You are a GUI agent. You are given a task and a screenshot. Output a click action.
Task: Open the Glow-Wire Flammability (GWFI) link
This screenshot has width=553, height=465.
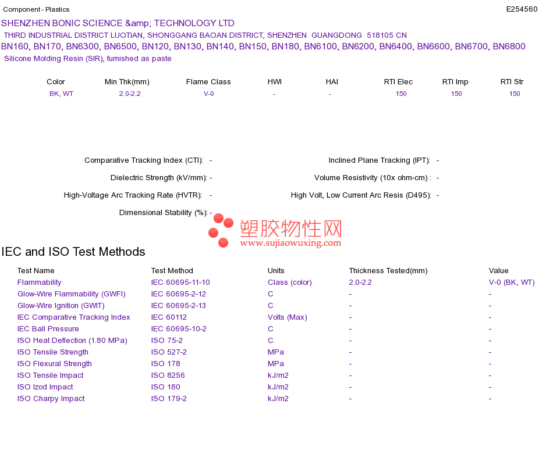tap(72, 294)
